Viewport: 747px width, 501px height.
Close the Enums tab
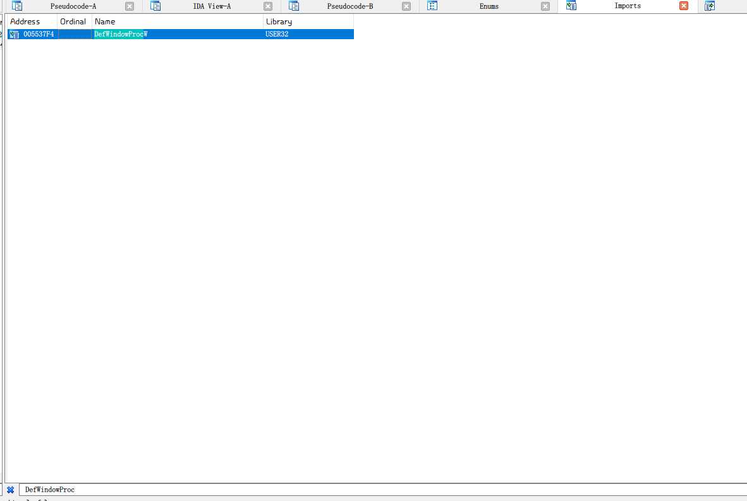(x=545, y=6)
